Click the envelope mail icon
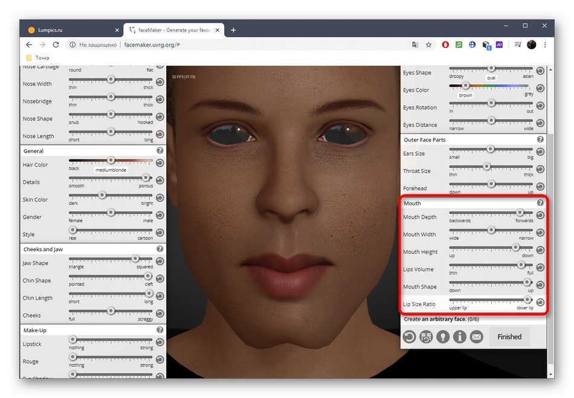574x398 pixels. point(477,337)
